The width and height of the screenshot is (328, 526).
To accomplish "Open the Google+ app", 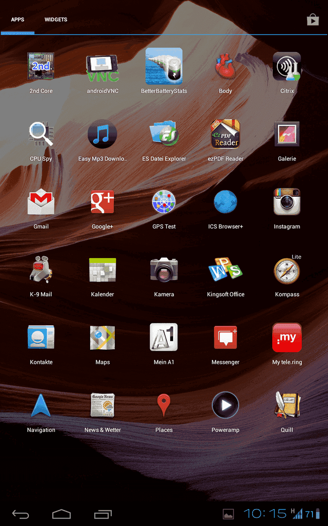I will (x=103, y=202).
